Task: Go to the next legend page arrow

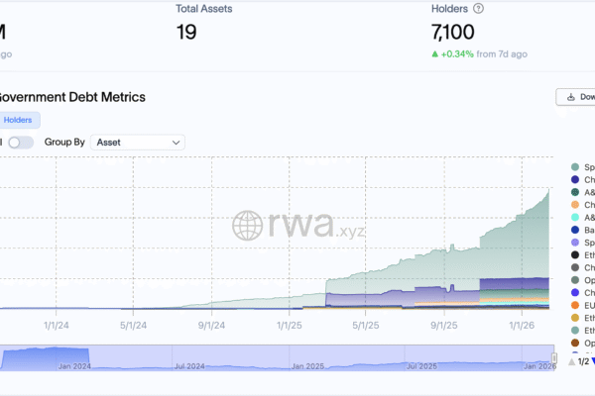Action: 592,362
